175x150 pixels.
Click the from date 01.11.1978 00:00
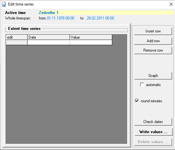coord(60,18)
